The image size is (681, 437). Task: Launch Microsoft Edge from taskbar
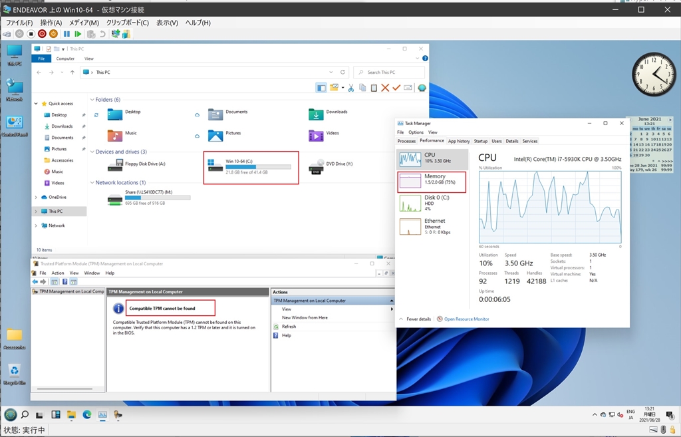(87, 415)
